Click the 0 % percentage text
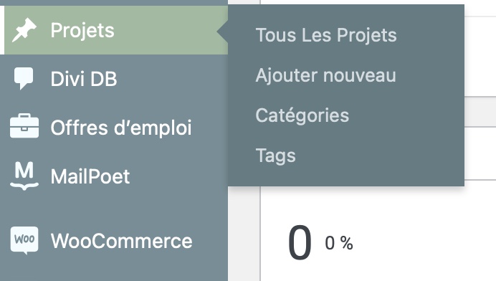The height and width of the screenshot is (281, 496). [x=339, y=243]
